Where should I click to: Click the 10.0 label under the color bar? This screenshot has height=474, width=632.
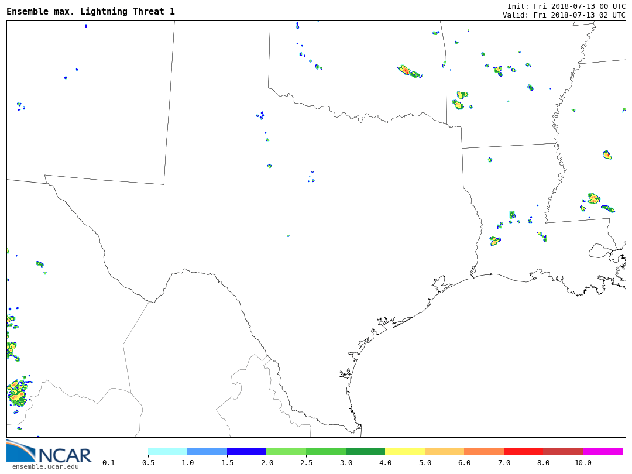click(582, 463)
